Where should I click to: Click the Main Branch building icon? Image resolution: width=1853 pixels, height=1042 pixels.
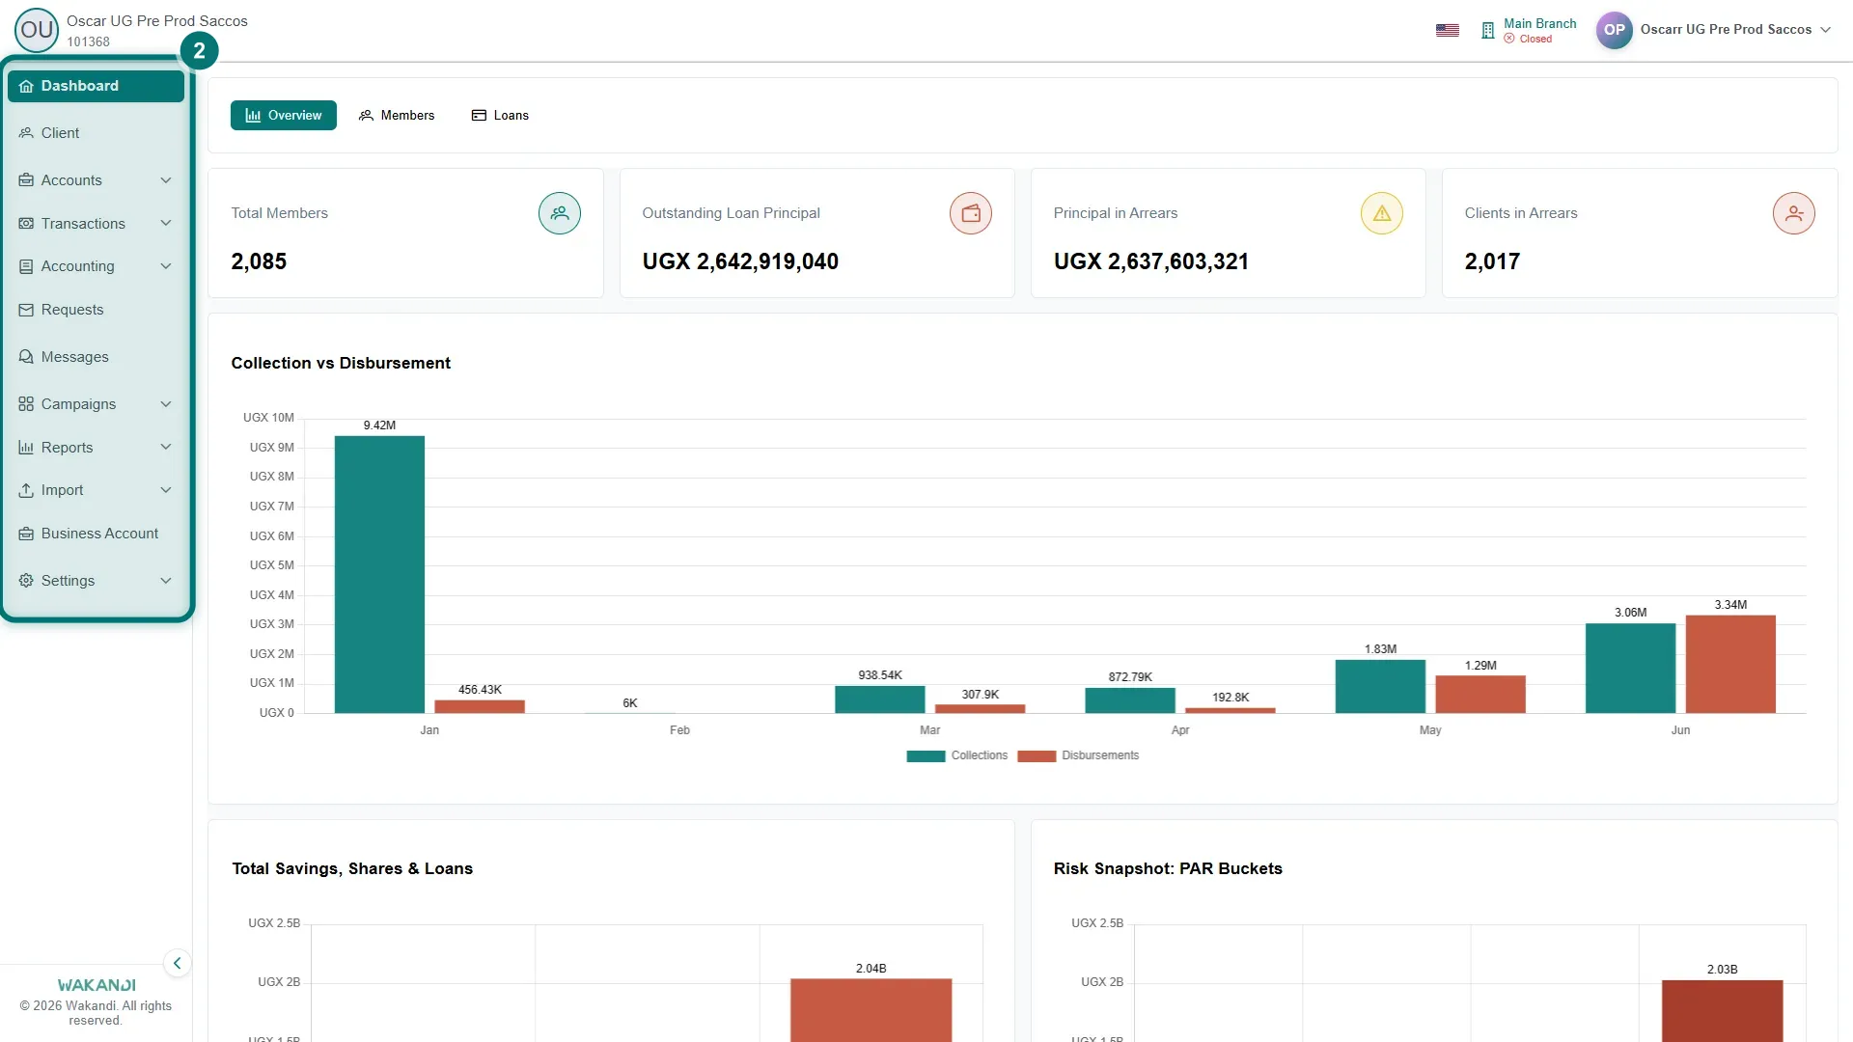[x=1488, y=30]
